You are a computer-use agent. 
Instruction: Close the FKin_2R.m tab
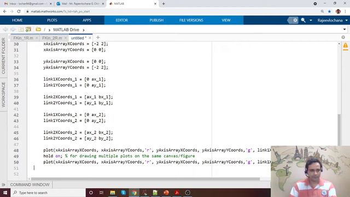(66, 38)
